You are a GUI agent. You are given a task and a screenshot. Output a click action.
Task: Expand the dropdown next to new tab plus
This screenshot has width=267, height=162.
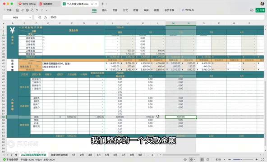[x=106, y=4]
